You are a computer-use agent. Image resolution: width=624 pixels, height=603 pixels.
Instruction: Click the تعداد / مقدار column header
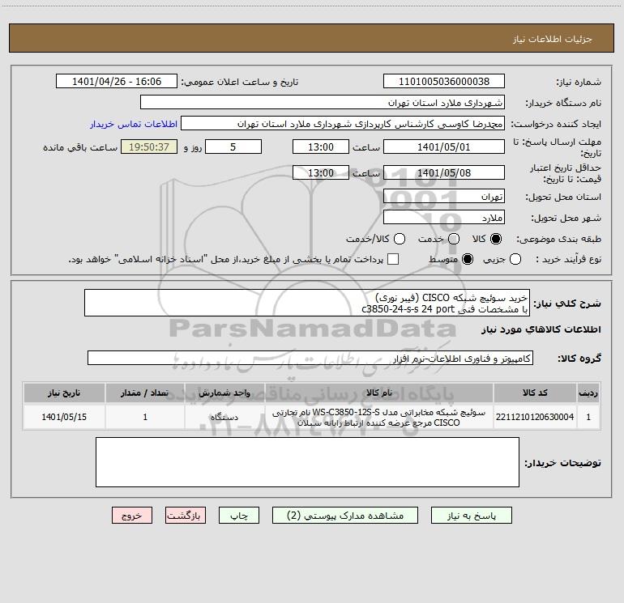[x=145, y=393]
